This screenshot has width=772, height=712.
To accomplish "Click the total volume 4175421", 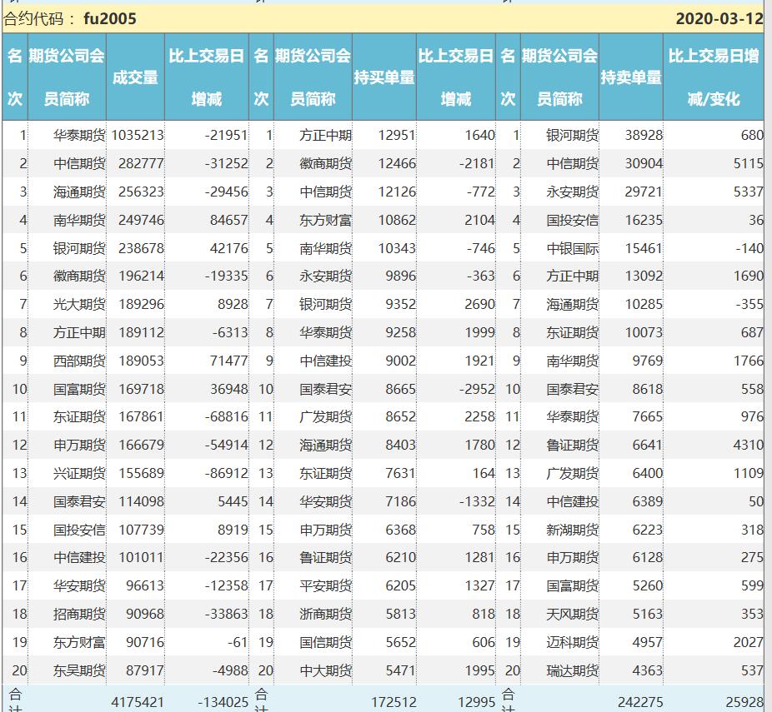I will coord(138,702).
